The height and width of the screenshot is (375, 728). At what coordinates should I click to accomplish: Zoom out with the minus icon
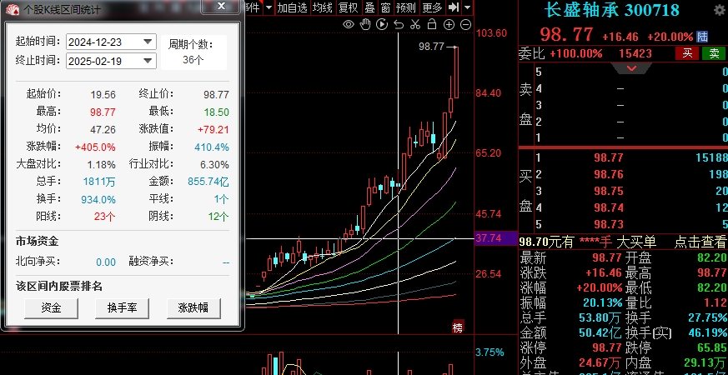tap(465, 25)
